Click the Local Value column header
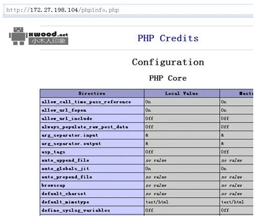Screen dimensions: 276x224 click(x=181, y=93)
